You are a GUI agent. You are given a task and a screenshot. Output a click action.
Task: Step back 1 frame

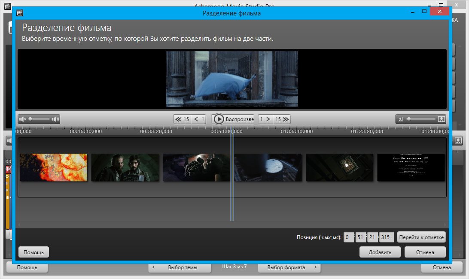(199, 119)
